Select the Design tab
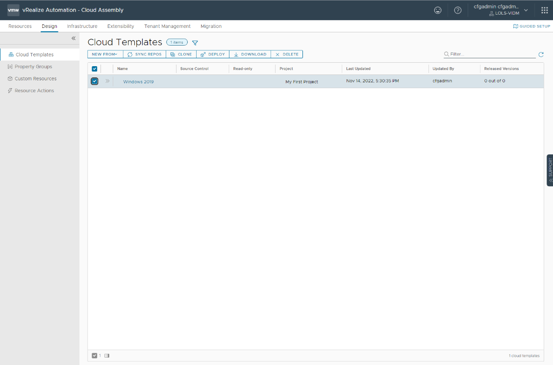This screenshot has height=365, width=553. 50,26
